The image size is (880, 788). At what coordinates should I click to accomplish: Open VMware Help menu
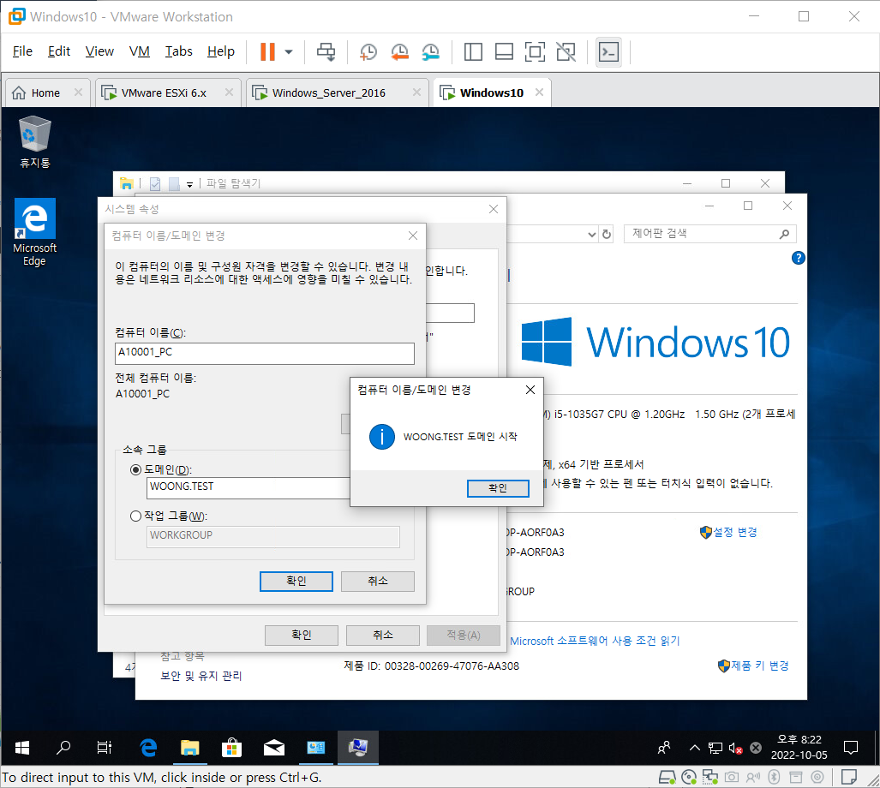[x=220, y=51]
